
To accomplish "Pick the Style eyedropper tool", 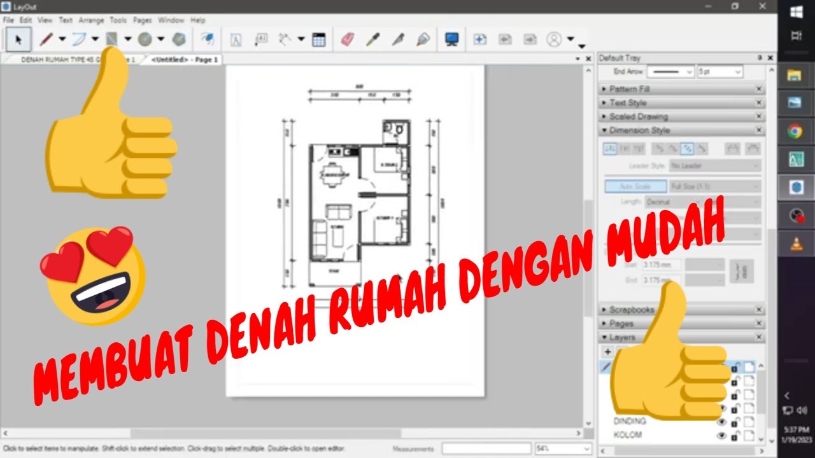I will click(x=372, y=39).
